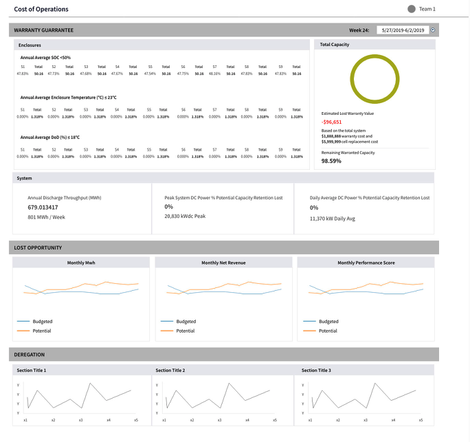The image size is (470, 442).
Task: Click the Monthly Net Revenue chart title
Action: pyautogui.click(x=223, y=263)
